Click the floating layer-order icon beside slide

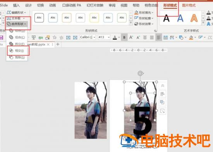coord(163,102)
